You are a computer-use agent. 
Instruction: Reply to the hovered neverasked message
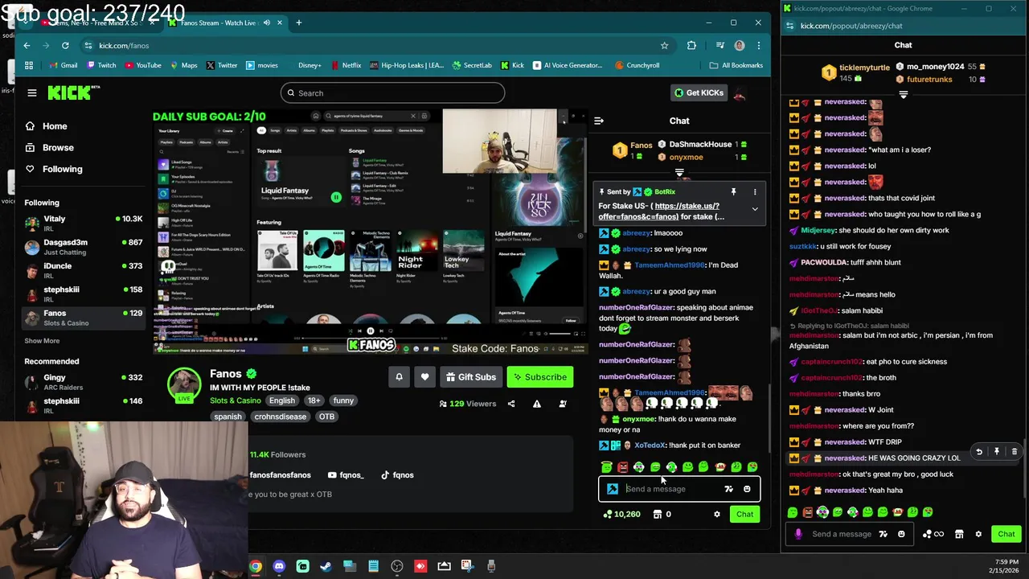click(x=979, y=452)
